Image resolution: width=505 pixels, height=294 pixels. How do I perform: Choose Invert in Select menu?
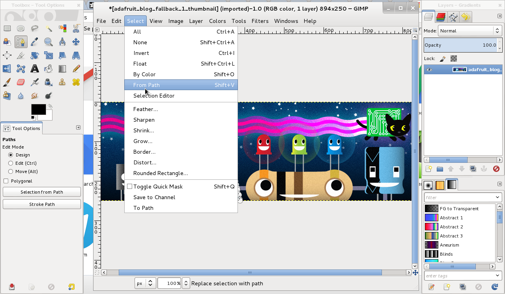click(181, 53)
